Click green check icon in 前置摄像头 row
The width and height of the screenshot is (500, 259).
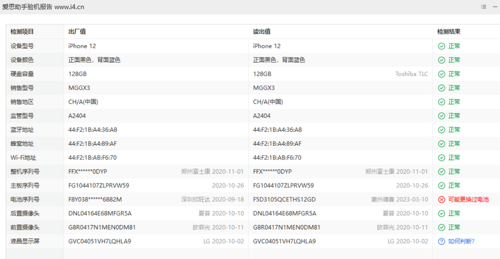click(x=441, y=227)
